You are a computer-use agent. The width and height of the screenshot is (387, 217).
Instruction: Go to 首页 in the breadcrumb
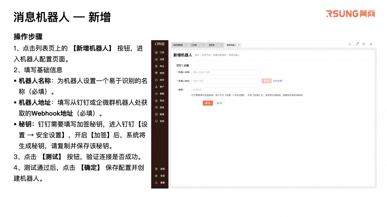point(197,55)
